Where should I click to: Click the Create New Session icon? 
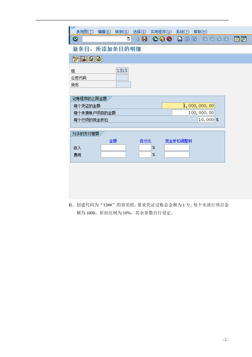(x=237, y=39)
